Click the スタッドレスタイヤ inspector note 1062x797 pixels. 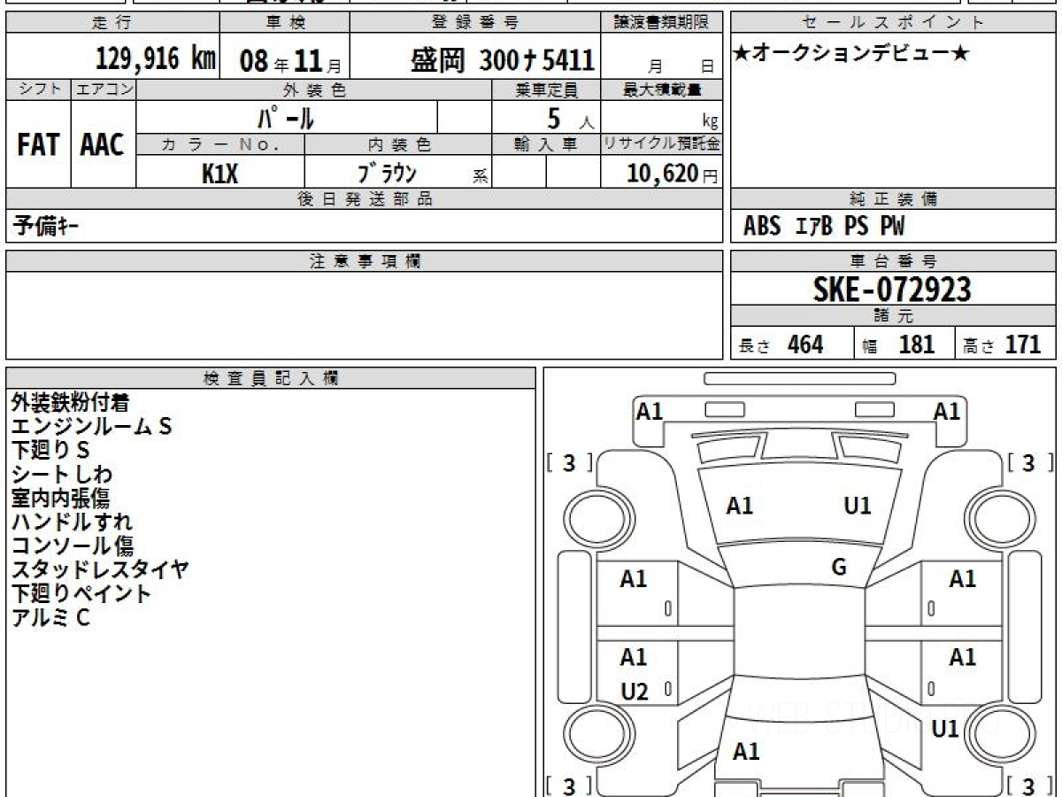click(99, 569)
